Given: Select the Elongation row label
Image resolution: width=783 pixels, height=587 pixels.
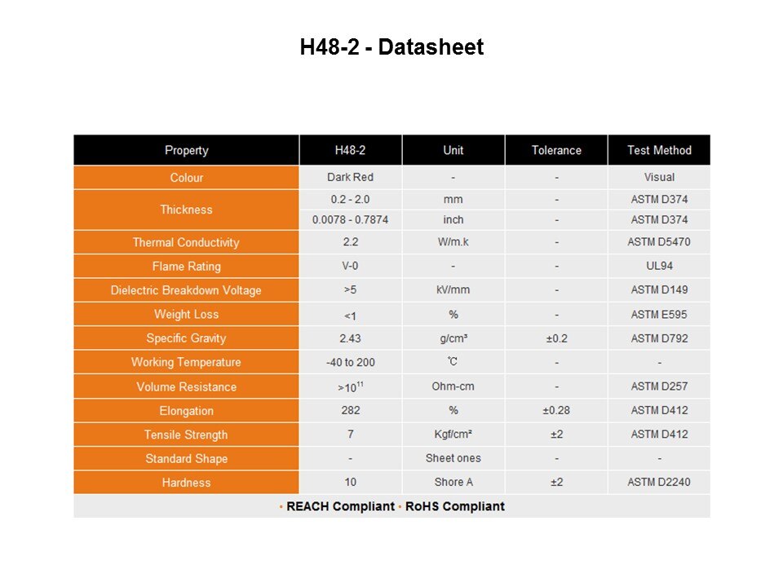Looking at the screenshot, I should pyautogui.click(x=186, y=411).
